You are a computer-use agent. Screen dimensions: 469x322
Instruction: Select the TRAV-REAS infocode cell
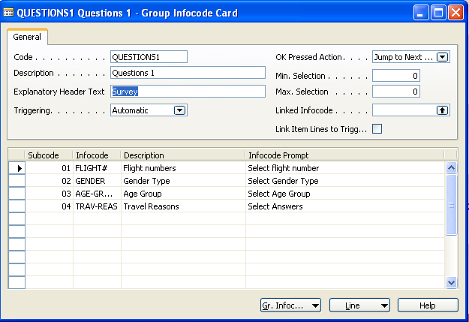click(x=96, y=206)
